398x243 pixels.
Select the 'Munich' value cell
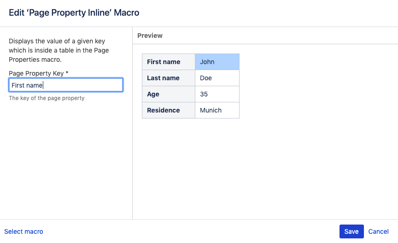tap(217, 110)
